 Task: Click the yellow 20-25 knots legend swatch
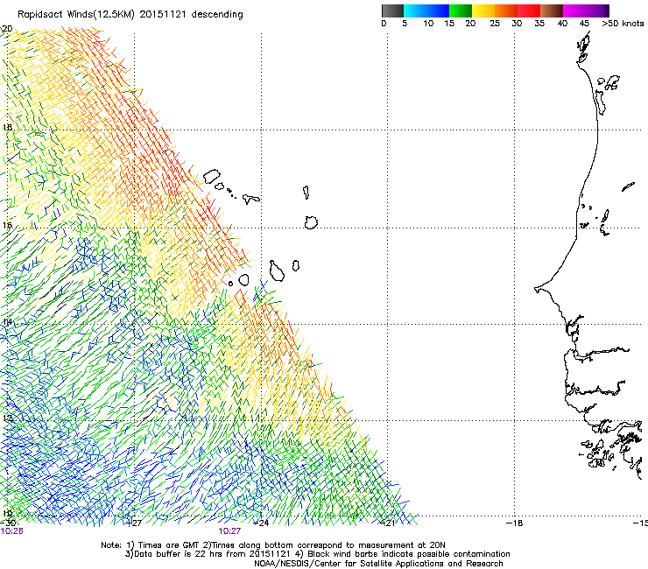coord(483,11)
